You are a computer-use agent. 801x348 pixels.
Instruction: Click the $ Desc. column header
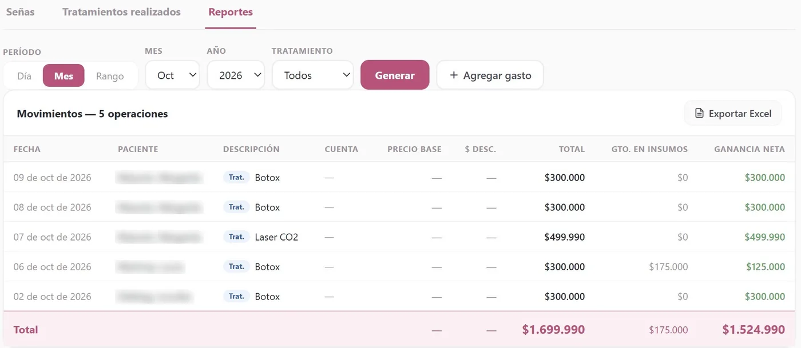click(x=480, y=149)
